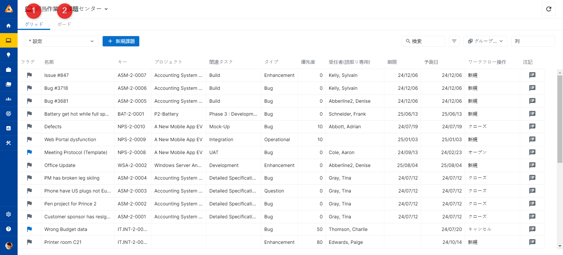This screenshot has width=563, height=255.
Task: Click the 新規課題 button
Action: click(x=121, y=41)
